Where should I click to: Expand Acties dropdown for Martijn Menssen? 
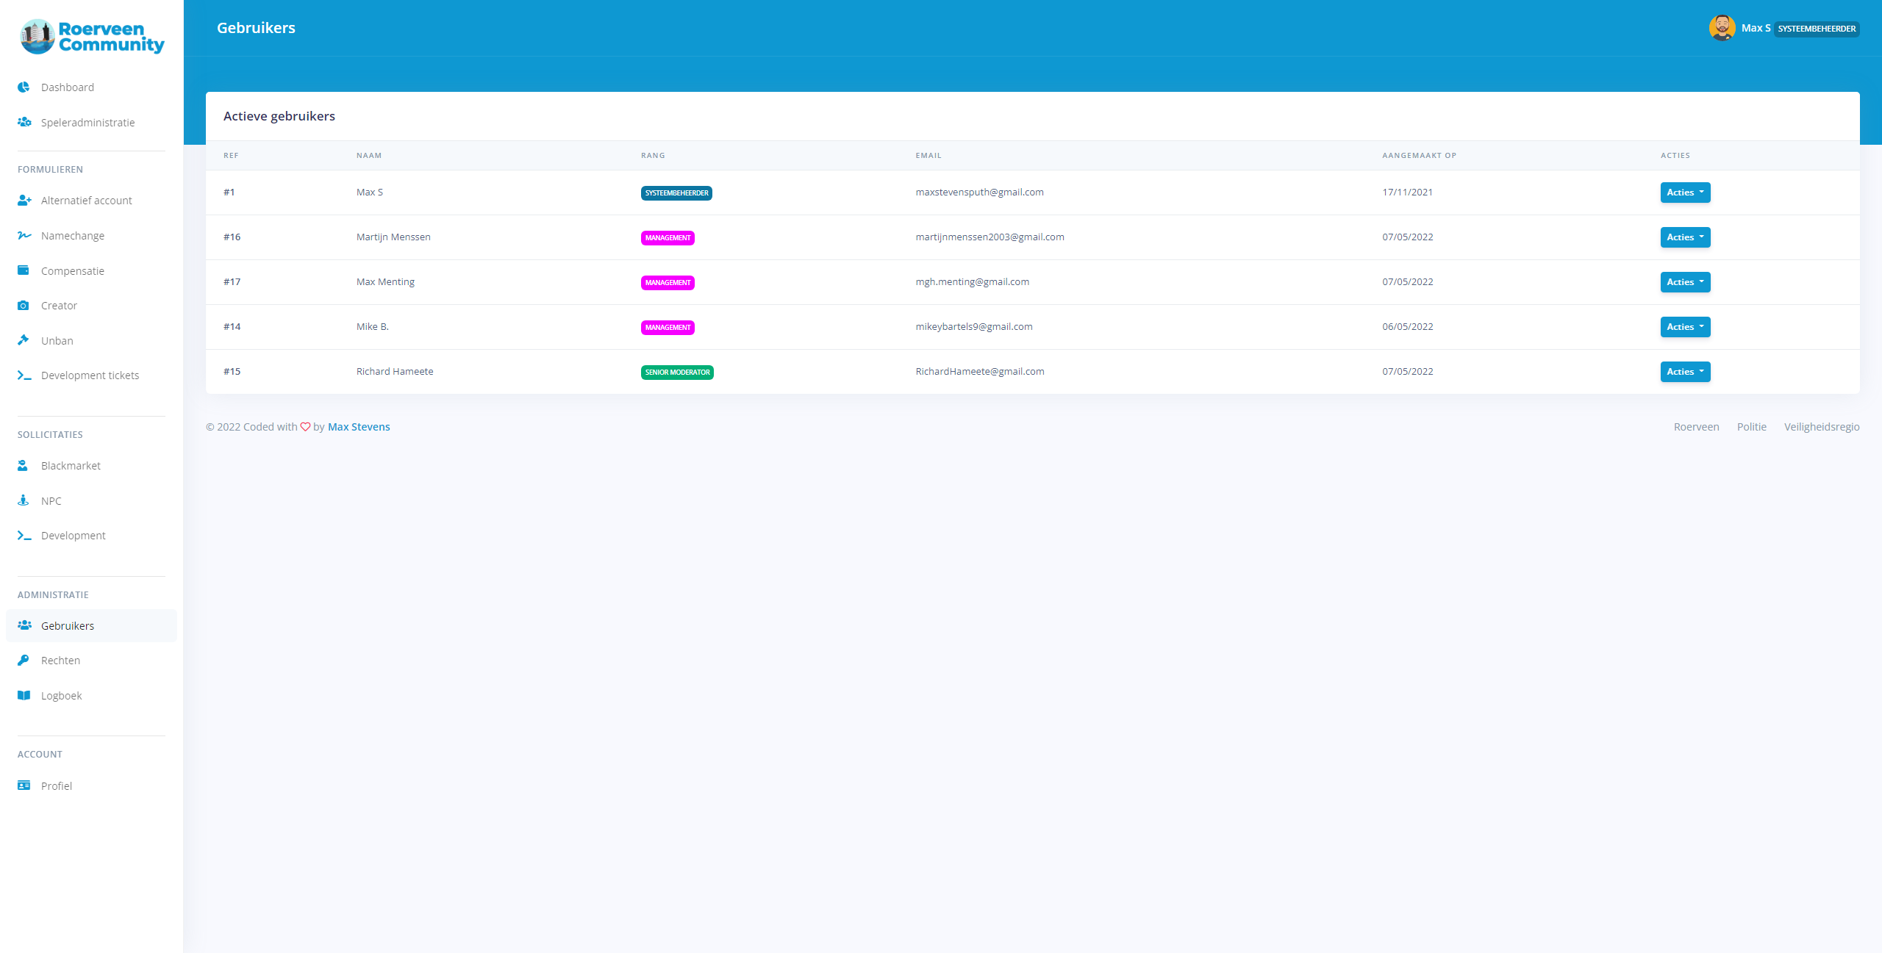pyautogui.click(x=1684, y=237)
